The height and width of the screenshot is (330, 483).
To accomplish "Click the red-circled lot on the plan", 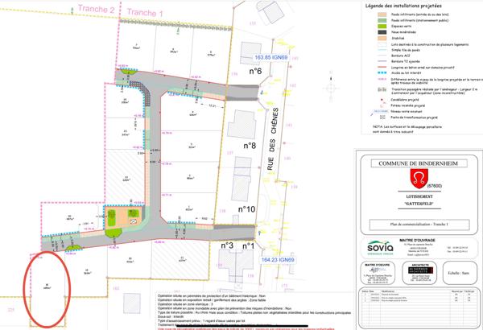I will [47, 285].
